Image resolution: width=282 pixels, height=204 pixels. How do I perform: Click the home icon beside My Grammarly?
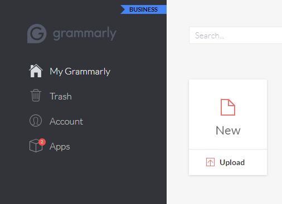tap(36, 71)
